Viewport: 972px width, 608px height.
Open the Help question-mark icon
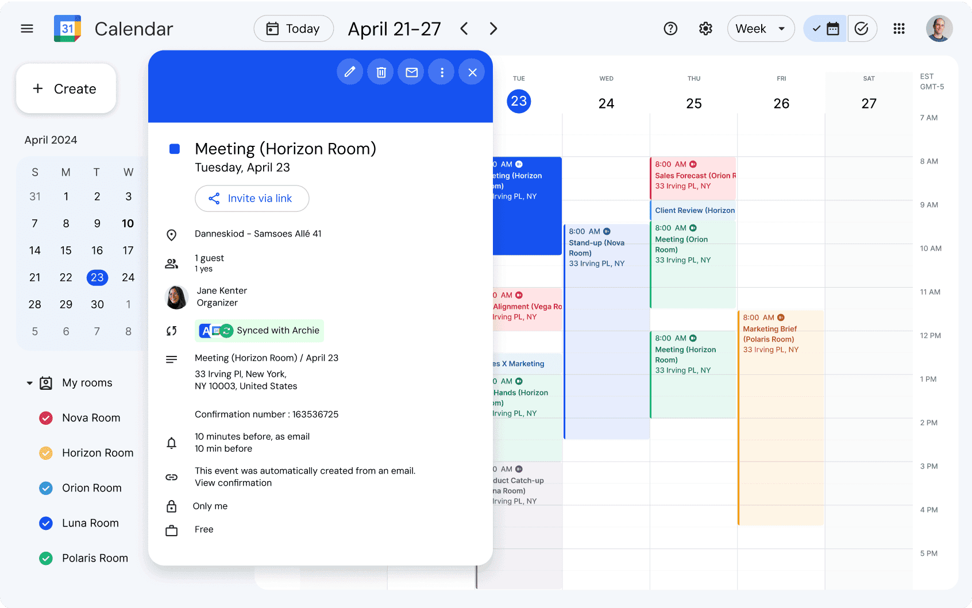[x=670, y=28]
